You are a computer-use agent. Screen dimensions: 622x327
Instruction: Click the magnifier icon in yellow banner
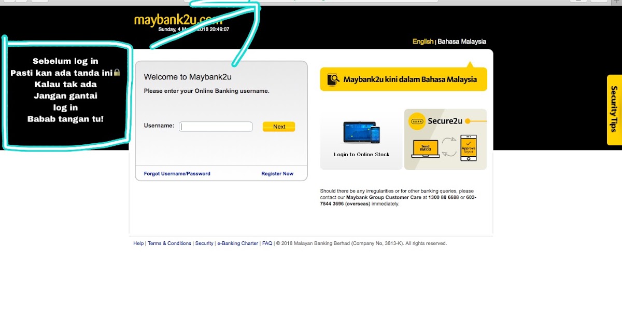[332, 79]
